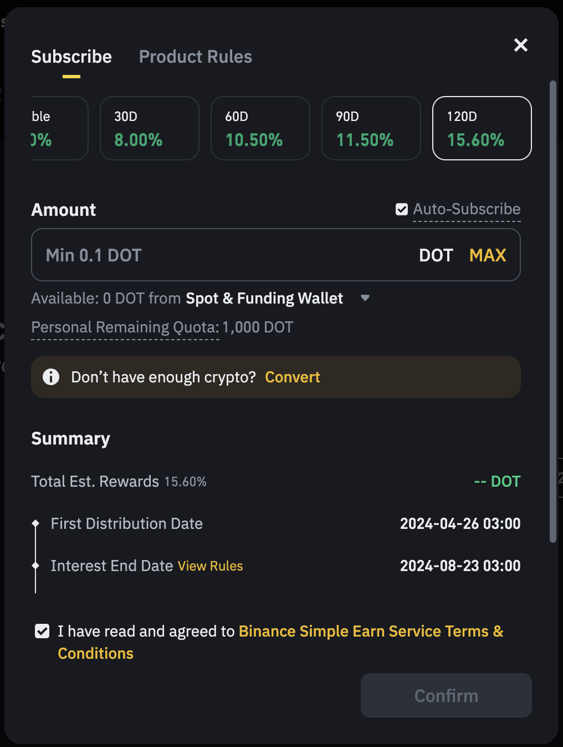The height and width of the screenshot is (747, 563).
Task: Click the dialog's vertical scrollbar
Action: pyautogui.click(x=552, y=312)
